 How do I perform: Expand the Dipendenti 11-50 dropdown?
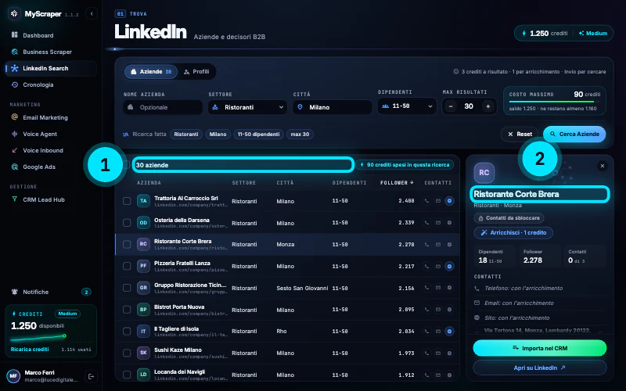pyautogui.click(x=407, y=106)
